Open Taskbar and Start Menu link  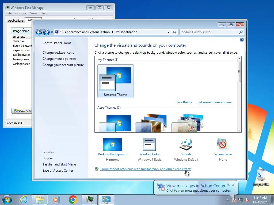(59, 164)
